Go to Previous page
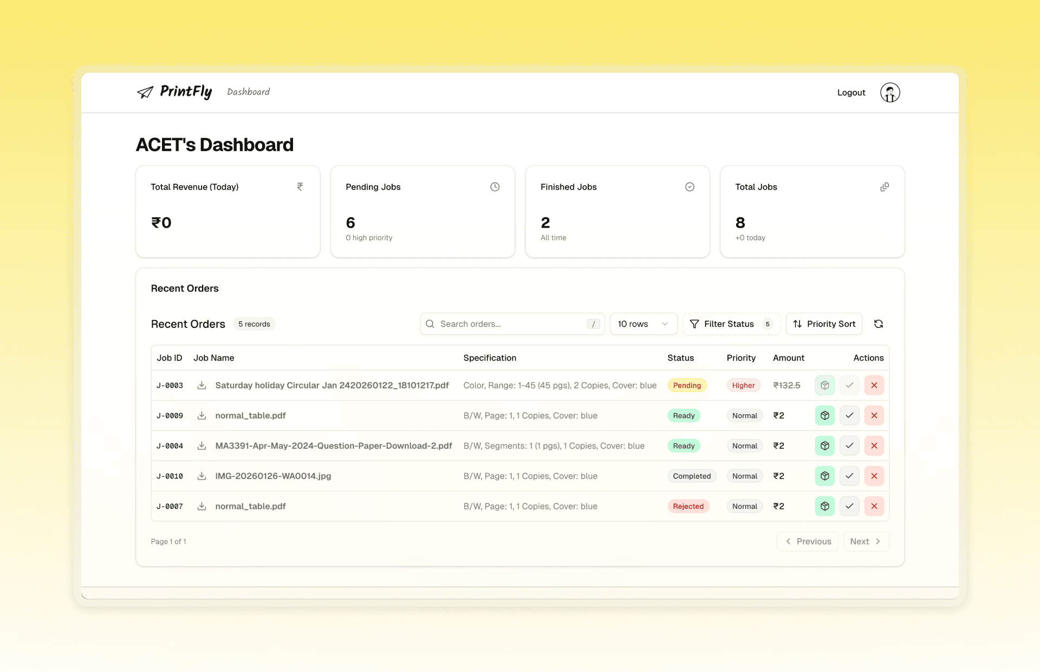 click(808, 541)
